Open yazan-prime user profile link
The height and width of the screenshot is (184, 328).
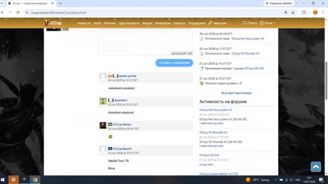click(128, 76)
